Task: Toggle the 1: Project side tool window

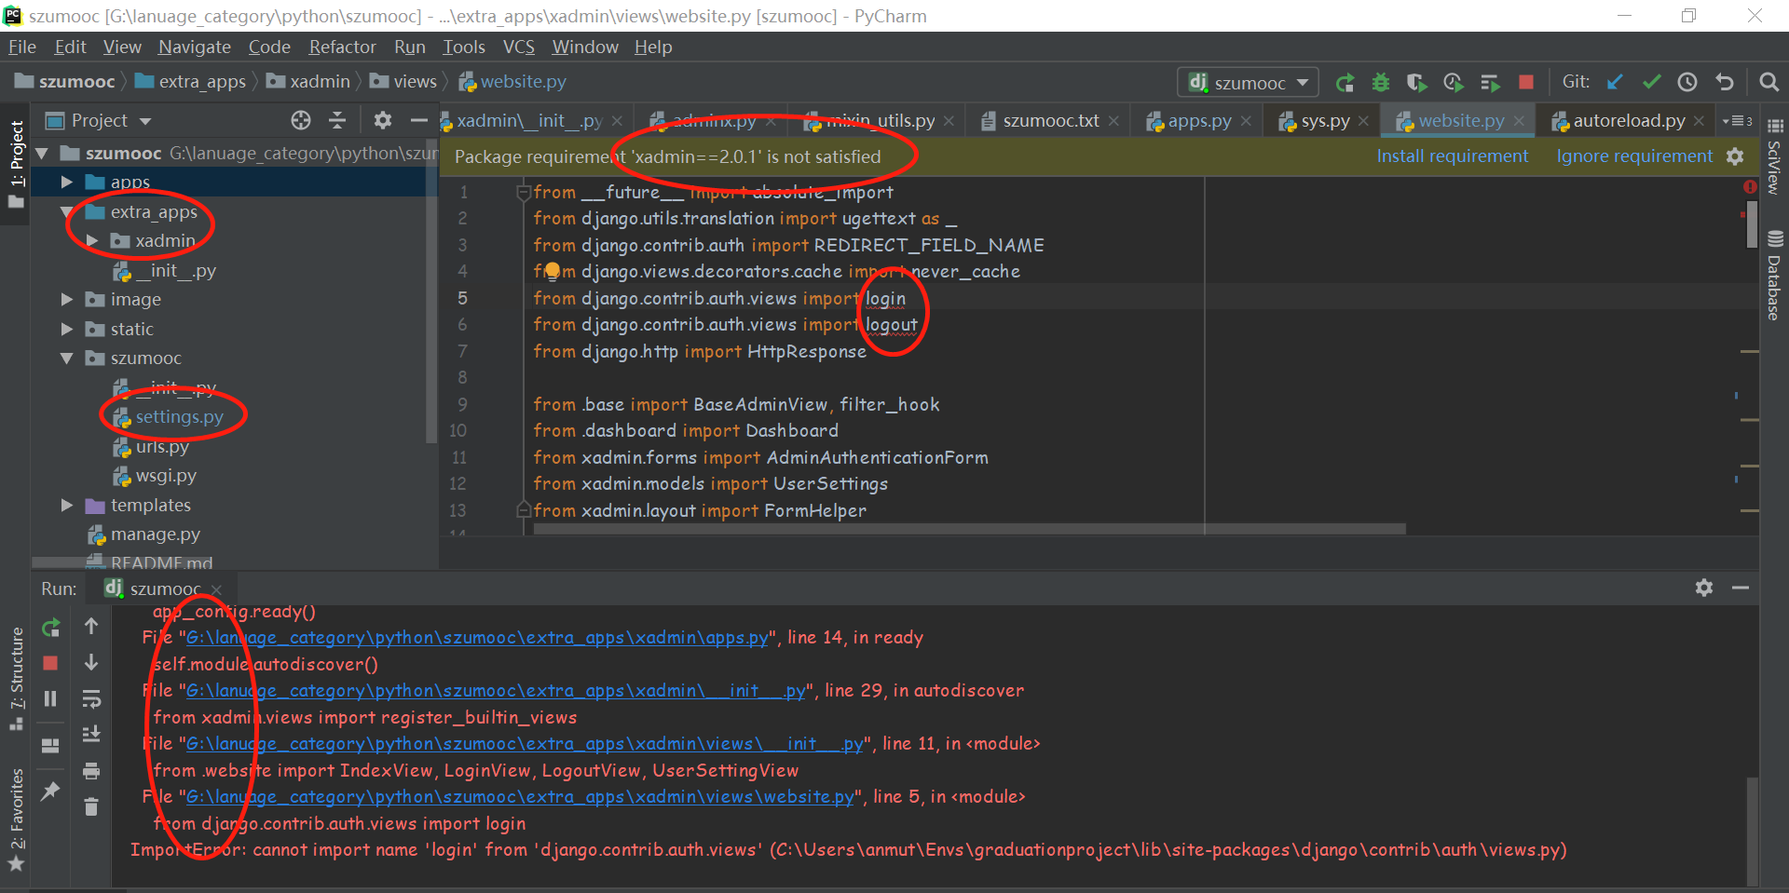Action: coord(16,164)
